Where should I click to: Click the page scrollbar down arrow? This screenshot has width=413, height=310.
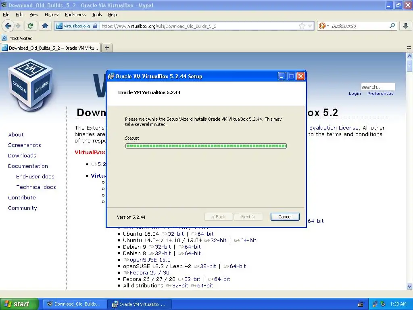click(x=409, y=286)
